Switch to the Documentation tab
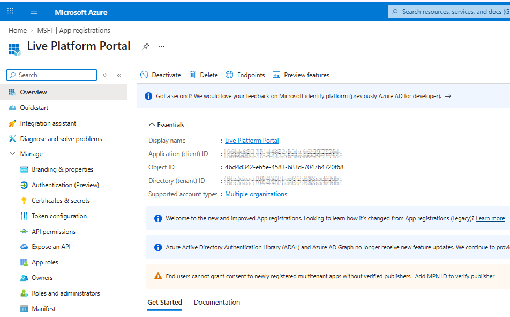 (x=217, y=303)
